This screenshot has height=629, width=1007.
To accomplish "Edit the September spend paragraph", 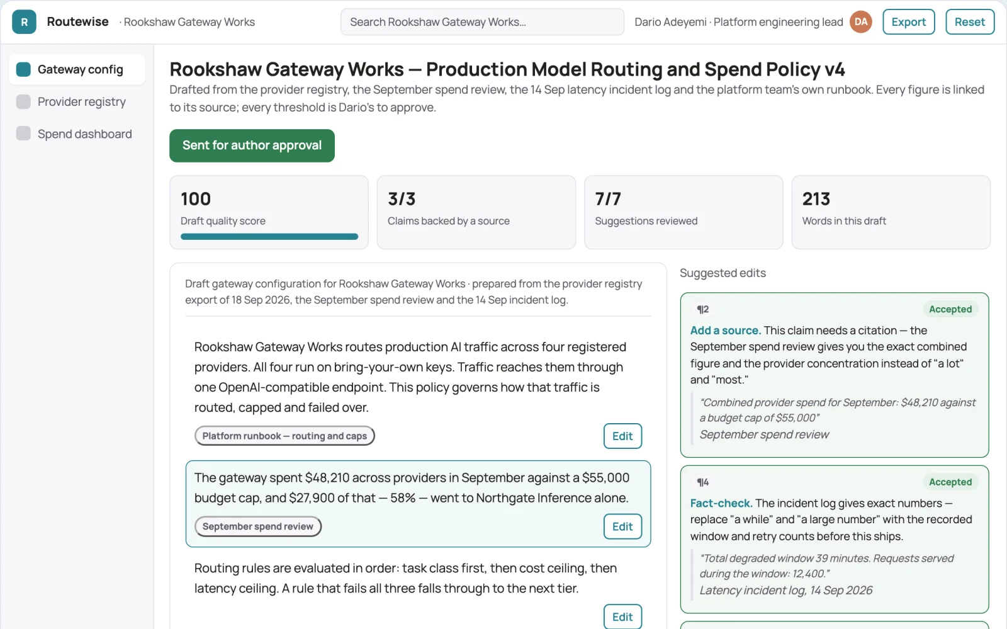I will point(622,526).
